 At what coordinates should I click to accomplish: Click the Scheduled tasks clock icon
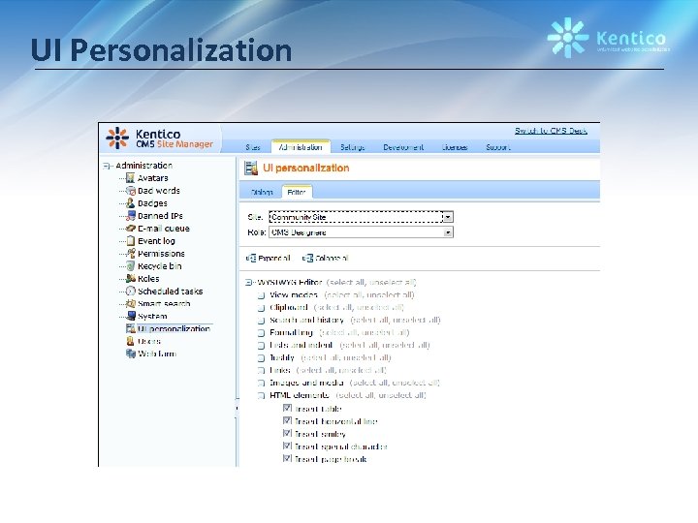pyautogui.click(x=130, y=291)
